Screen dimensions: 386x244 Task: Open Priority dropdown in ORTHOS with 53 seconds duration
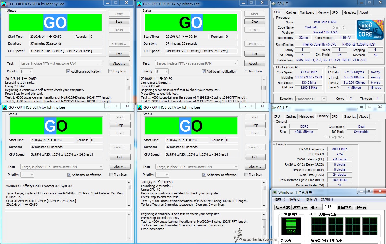[162, 71]
